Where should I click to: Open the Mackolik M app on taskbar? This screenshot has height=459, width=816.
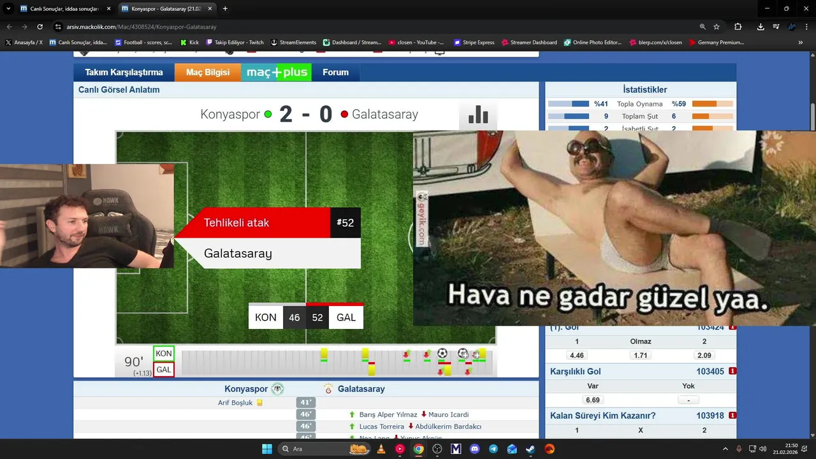pos(456,449)
